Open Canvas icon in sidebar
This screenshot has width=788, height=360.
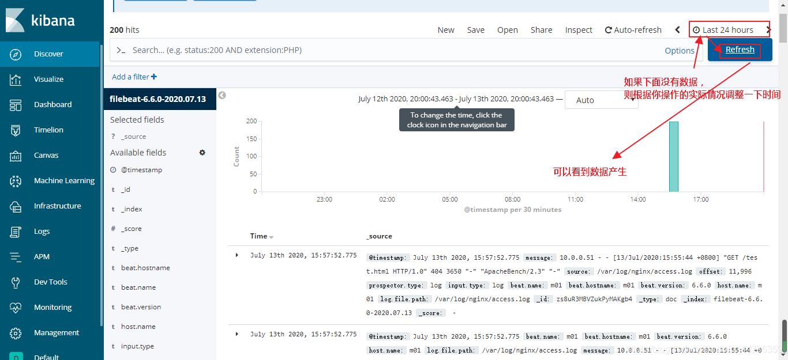tap(16, 155)
